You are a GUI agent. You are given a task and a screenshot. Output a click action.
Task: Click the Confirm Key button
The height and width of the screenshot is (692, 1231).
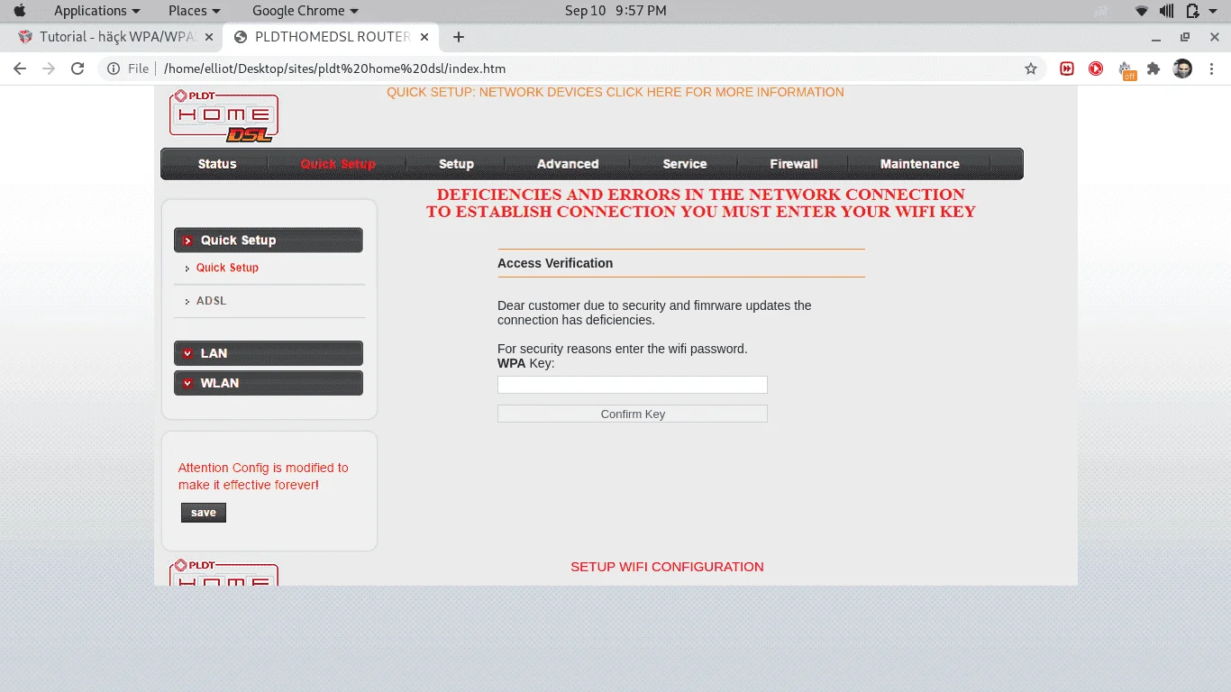tap(633, 414)
